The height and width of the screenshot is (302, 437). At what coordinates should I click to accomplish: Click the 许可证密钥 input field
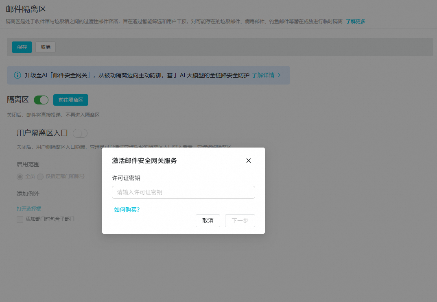pos(184,192)
